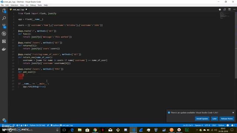
Task: Open Release Notes from the update notification
Action: (x=227, y=119)
